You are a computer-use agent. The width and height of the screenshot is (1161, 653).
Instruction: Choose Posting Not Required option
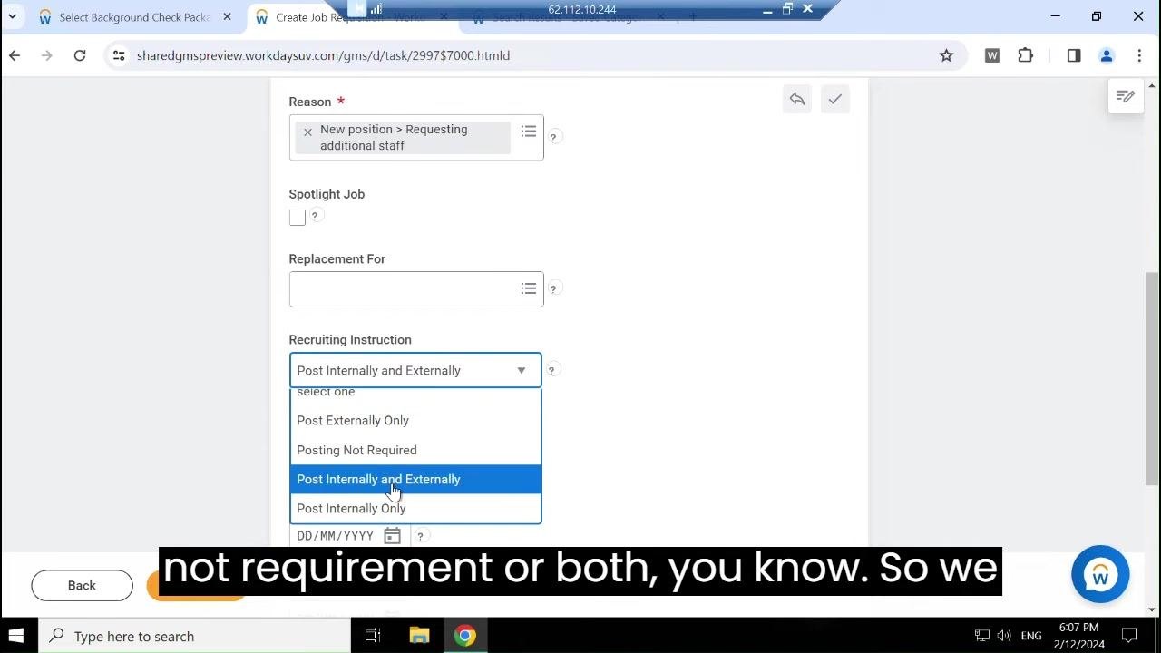click(415, 450)
